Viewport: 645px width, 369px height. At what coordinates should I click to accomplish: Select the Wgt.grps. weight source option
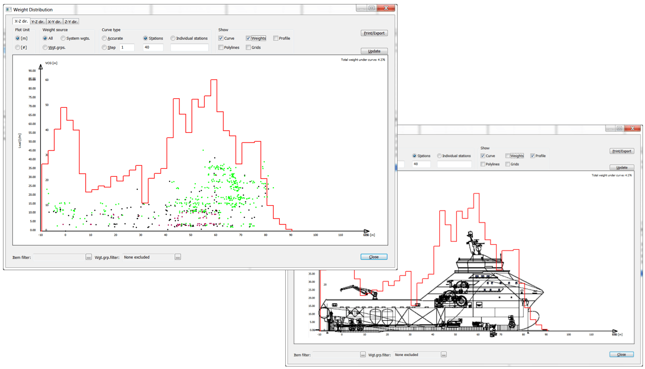(x=45, y=48)
